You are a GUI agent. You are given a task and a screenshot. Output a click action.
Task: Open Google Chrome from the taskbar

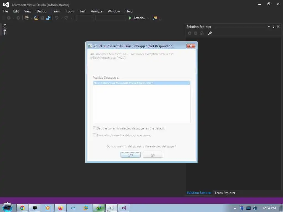pos(22,208)
